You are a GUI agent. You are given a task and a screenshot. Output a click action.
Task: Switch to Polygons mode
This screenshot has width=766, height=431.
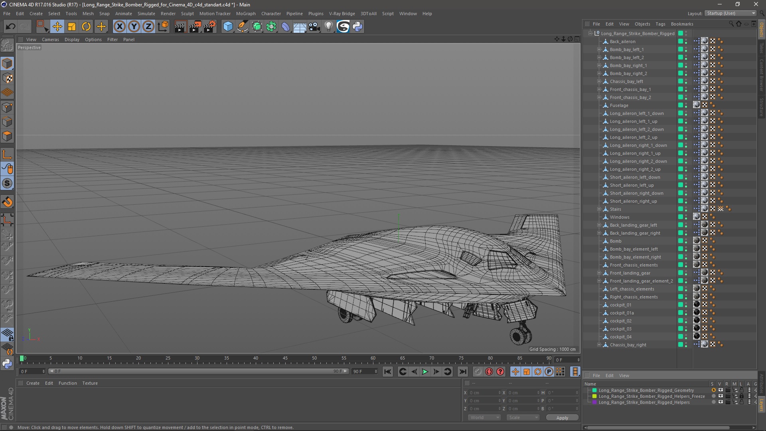(7, 136)
